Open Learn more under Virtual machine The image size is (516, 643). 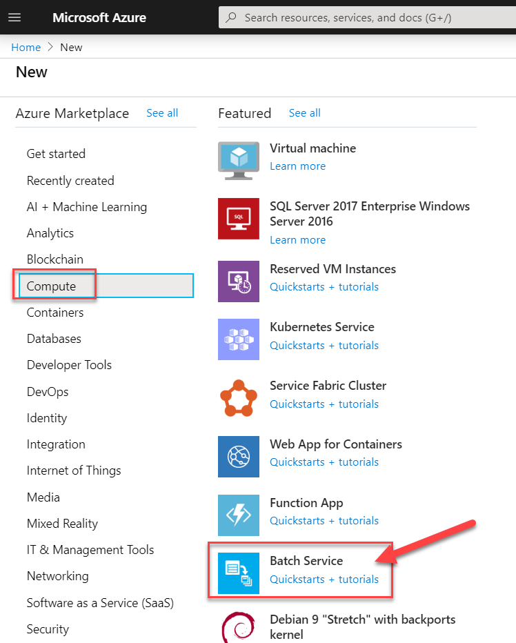coord(298,166)
